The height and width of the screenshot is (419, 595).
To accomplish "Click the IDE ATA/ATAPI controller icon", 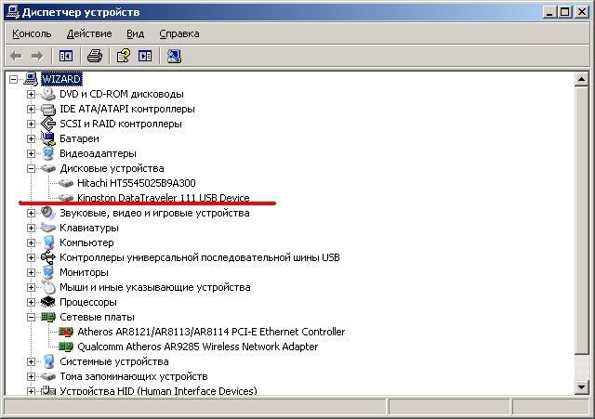I will 48,110.
